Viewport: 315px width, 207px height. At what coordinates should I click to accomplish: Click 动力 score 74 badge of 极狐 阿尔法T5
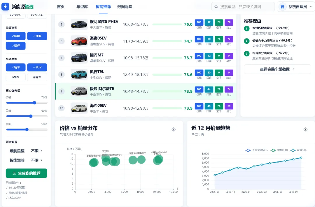(229, 89)
